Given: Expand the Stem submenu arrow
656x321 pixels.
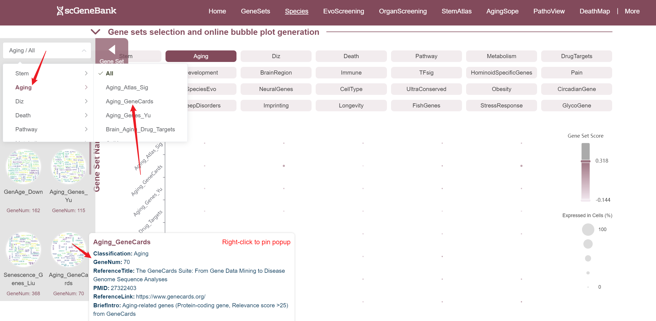Looking at the screenshot, I should (x=86, y=73).
